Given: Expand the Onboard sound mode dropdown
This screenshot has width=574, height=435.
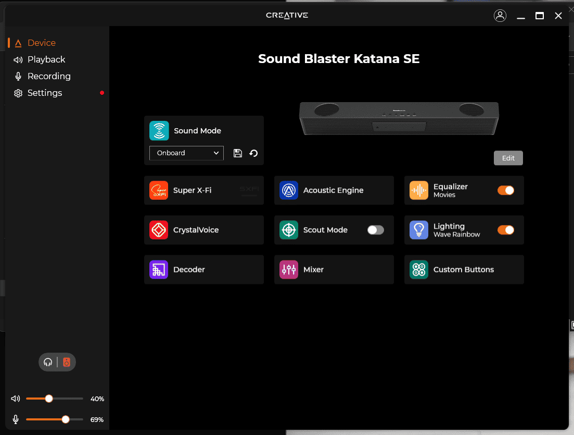Looking at the screenshot, I should tap(186, 153).
